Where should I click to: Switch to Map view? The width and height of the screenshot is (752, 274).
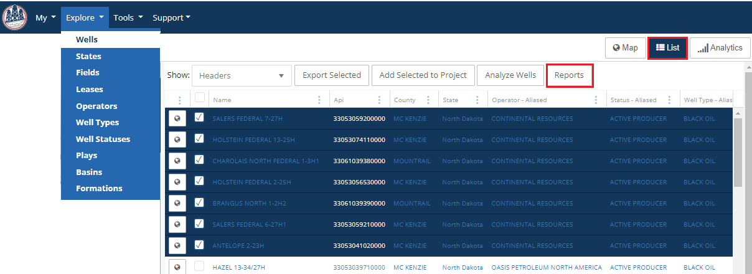click(x=626, y=48)
